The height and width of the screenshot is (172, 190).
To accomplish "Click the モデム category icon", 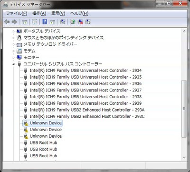I will (19, 51).
